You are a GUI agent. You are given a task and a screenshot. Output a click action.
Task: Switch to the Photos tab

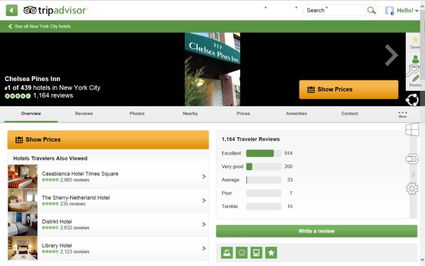point(137,113)
